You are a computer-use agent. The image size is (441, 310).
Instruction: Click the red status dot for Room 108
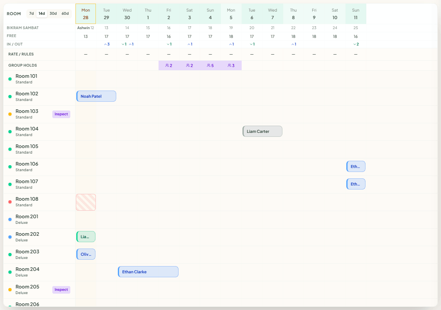(10, 202)
